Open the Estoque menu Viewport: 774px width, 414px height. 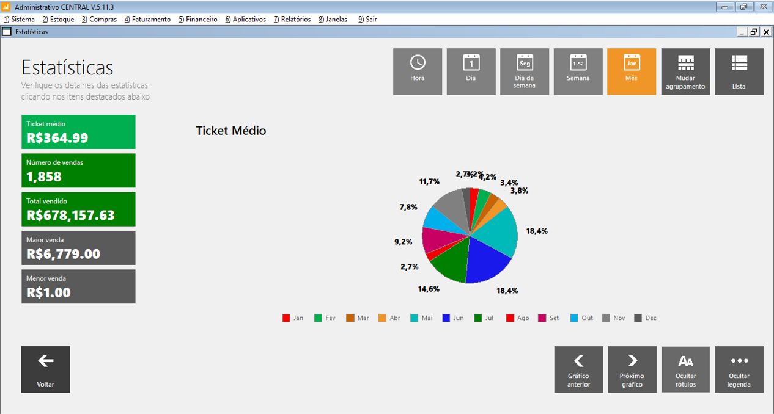[x=58, y=20]
